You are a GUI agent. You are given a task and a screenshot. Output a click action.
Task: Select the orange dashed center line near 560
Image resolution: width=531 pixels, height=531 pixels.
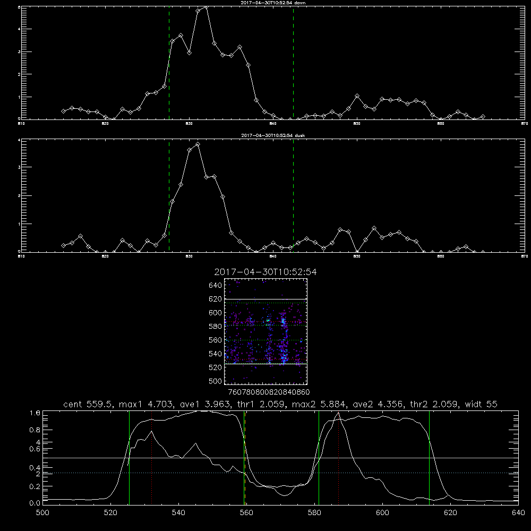pyautogui.click(x=245, y=458)
